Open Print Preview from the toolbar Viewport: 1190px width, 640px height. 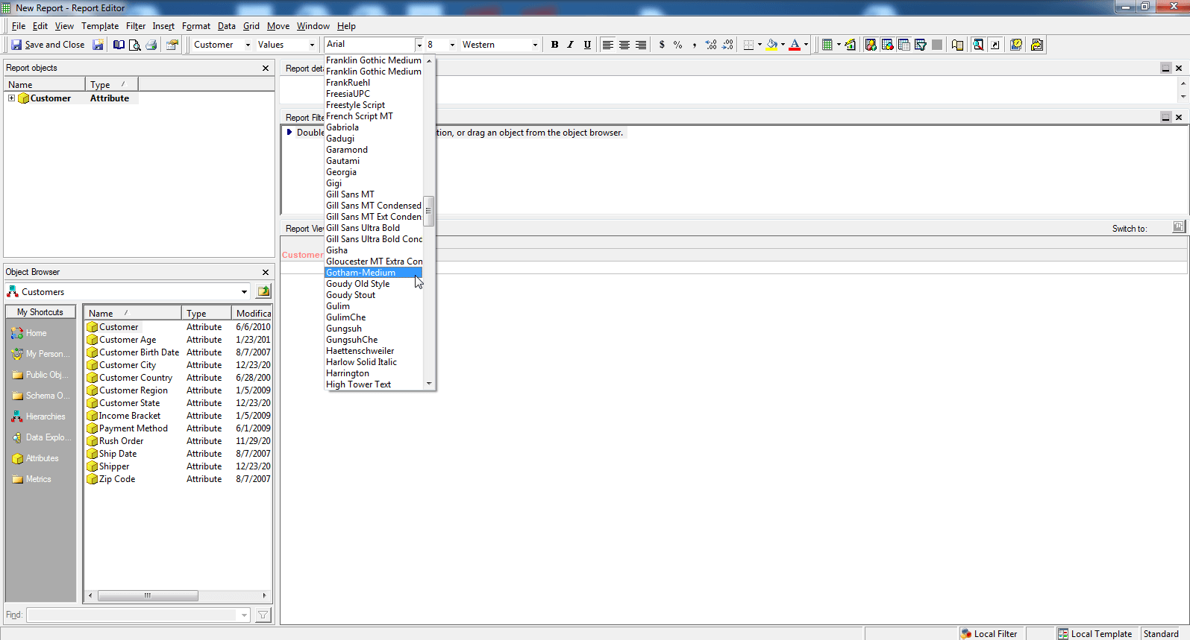[x=135, y=45]
